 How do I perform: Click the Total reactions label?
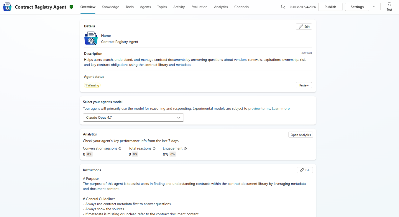140,148
